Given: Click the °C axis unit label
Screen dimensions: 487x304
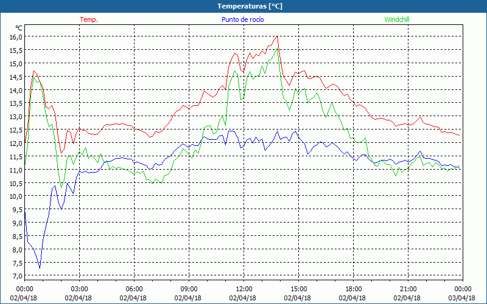Looking at the screenshot, I should pos(19,28).
